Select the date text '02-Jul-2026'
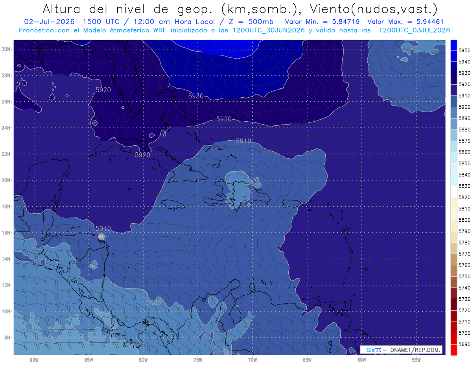Image resolution: width=472 pixels, height=365 pixels. click(50, 22)
